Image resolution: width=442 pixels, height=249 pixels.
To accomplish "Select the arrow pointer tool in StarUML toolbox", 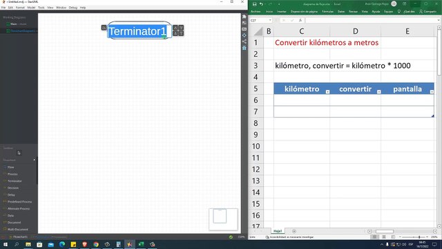I will pyautogui.click(x=19, y=153).
